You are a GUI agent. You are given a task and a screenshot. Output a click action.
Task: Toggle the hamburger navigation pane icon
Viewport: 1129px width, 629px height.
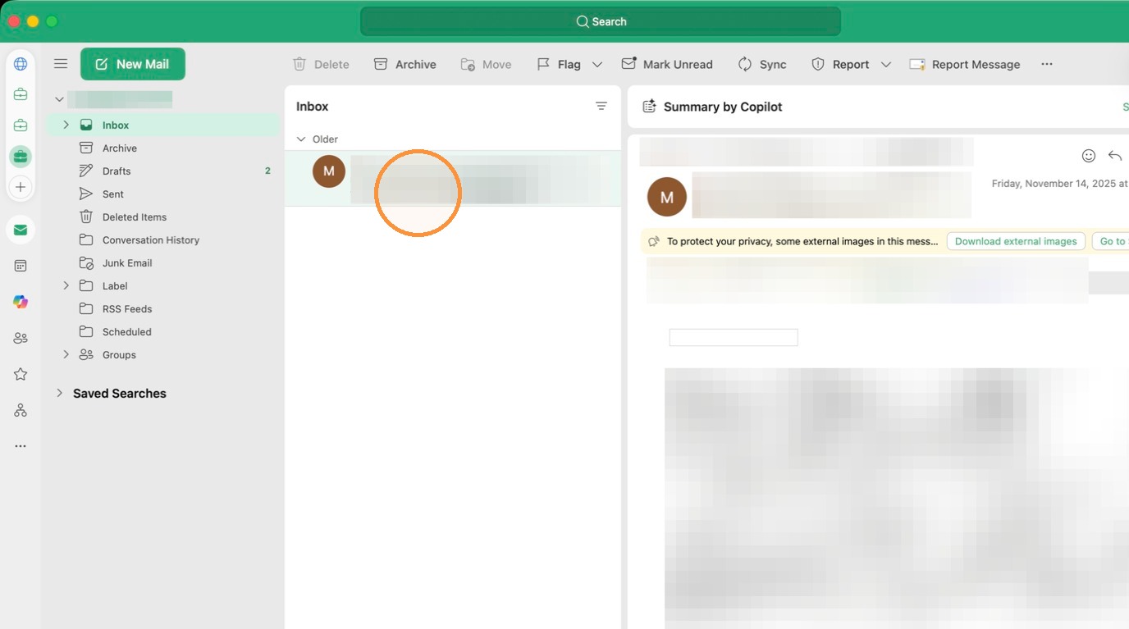point(61,64)
